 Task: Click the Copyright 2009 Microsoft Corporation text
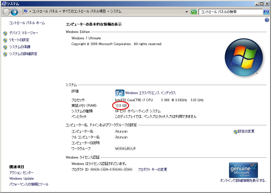[117, 44]
